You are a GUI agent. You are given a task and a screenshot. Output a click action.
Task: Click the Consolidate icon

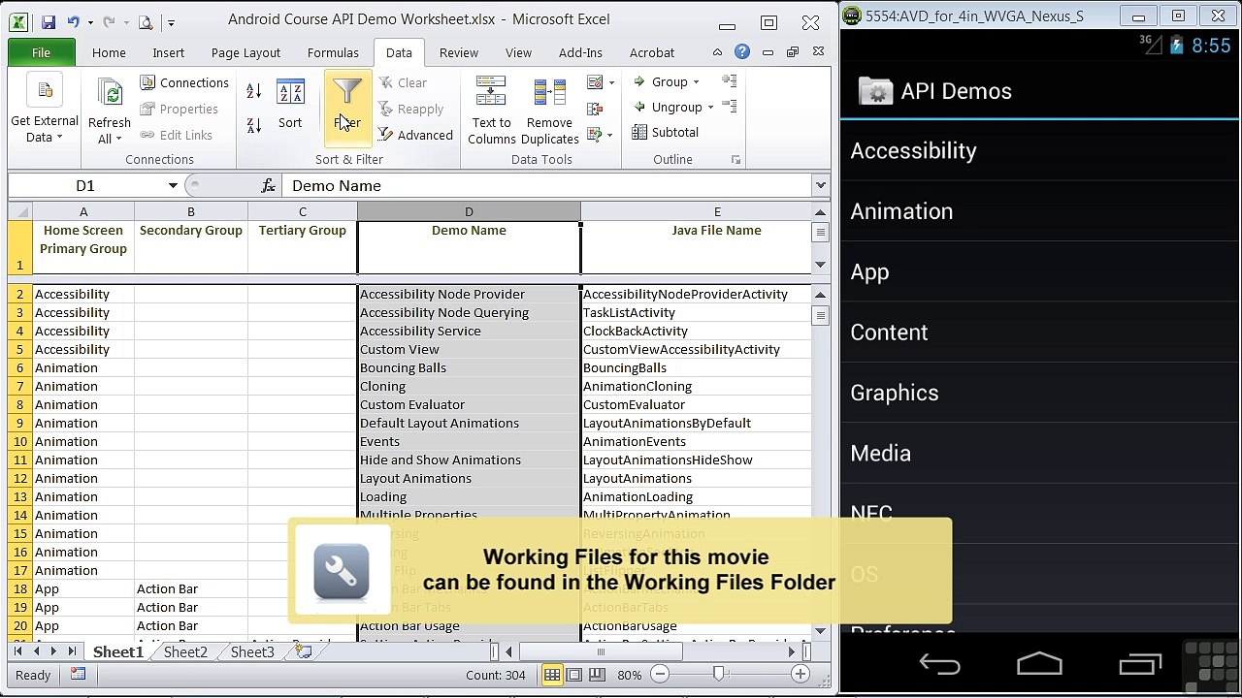[595, 110]
